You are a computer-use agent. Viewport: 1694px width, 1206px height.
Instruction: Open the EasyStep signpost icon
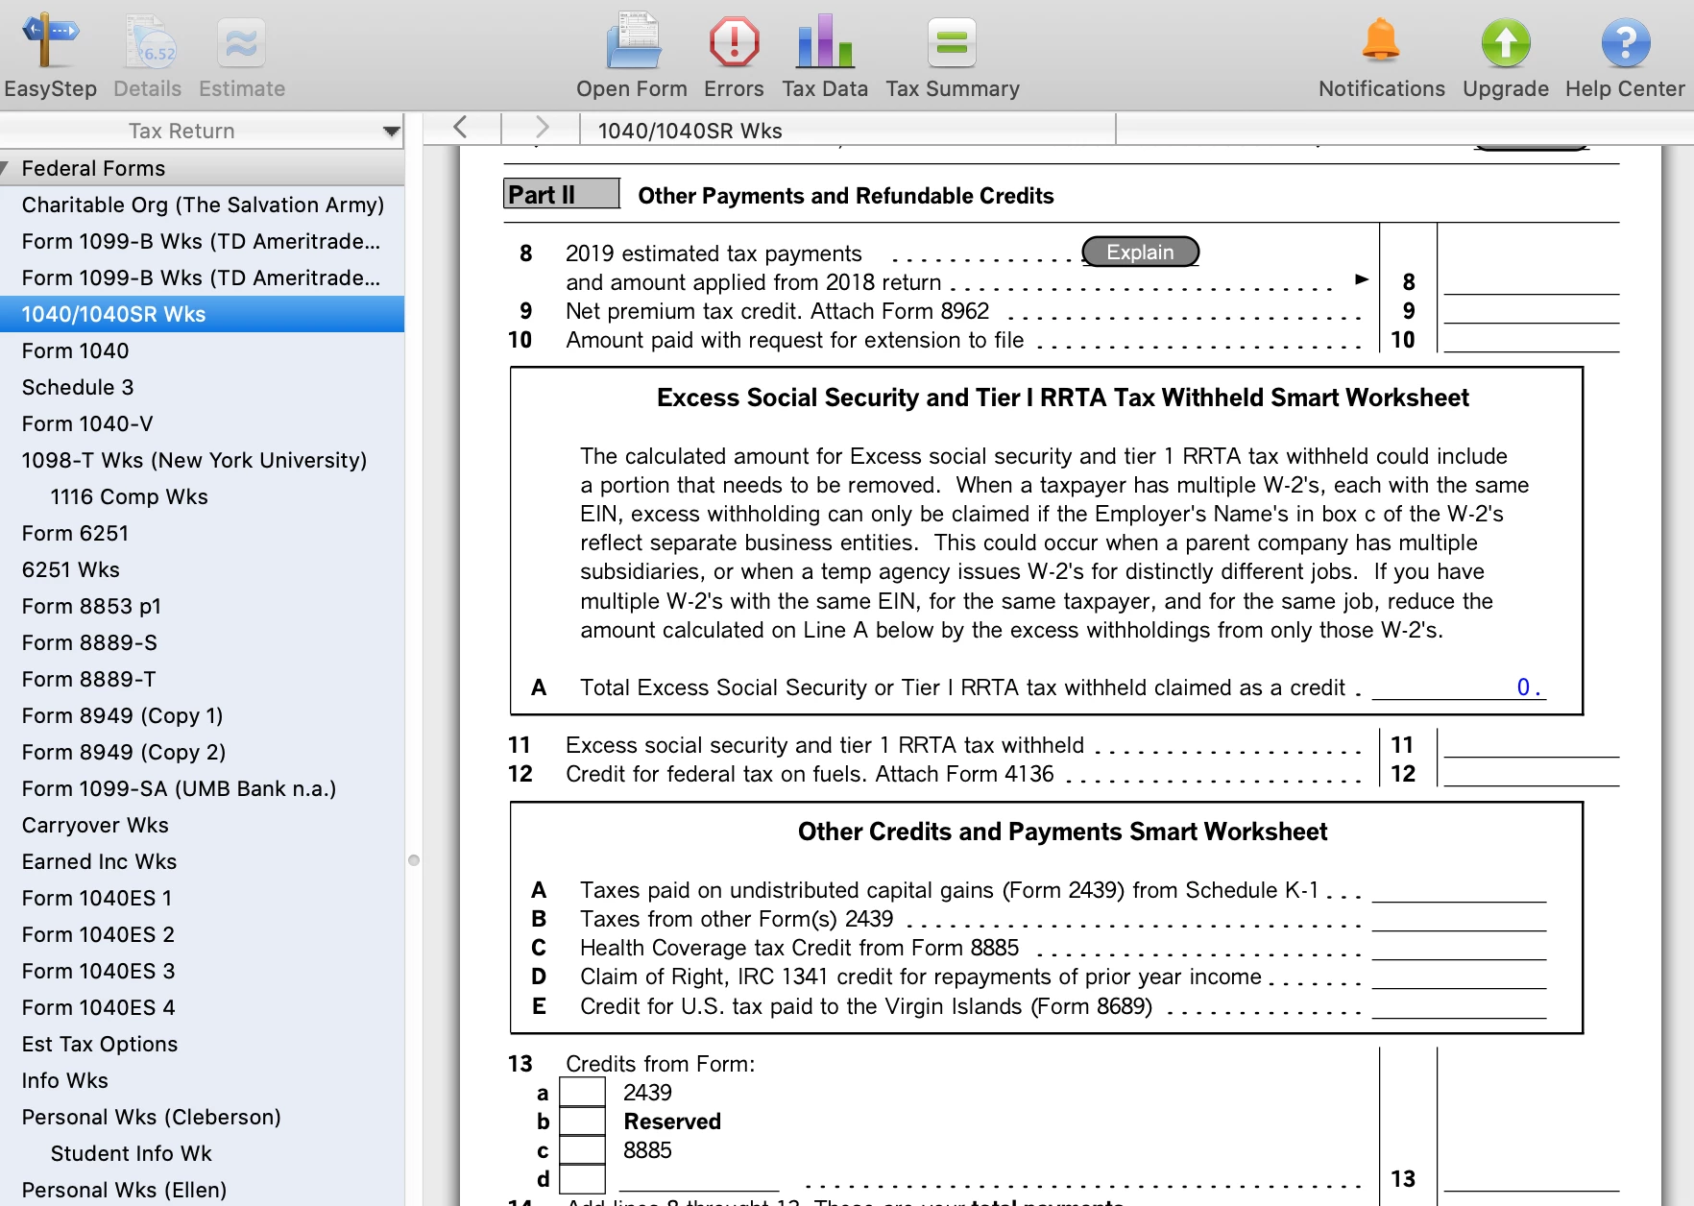click(x=50, y=42)
